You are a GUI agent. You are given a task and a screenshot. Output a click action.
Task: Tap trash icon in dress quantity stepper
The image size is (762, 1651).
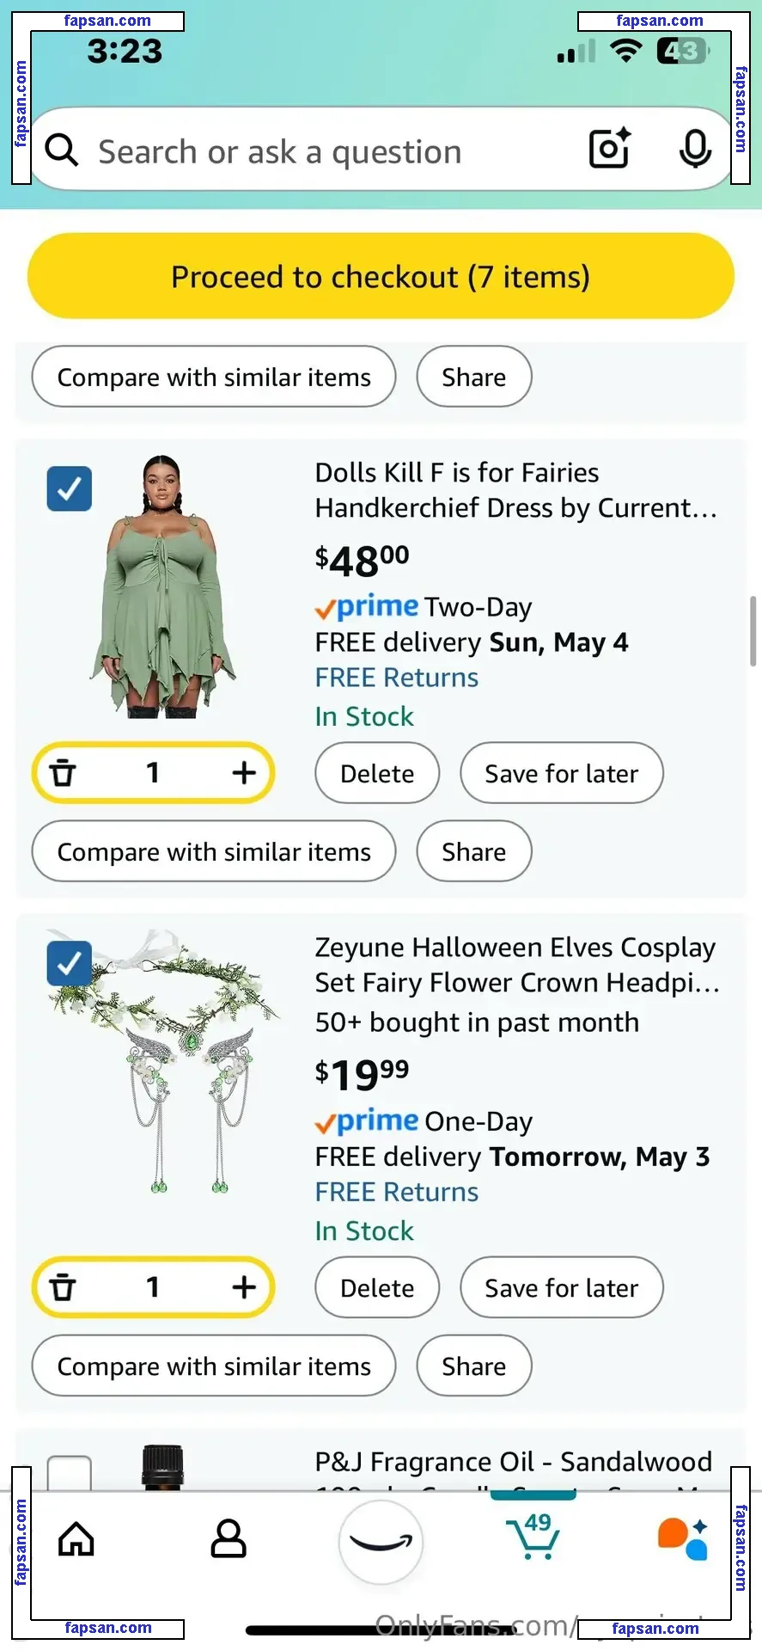pos(63,773)
